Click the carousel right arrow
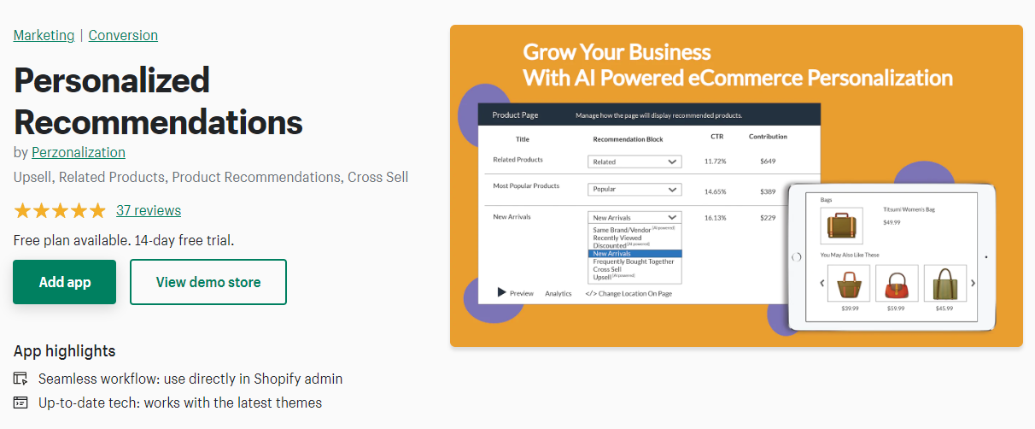 (x=973, y=283)
